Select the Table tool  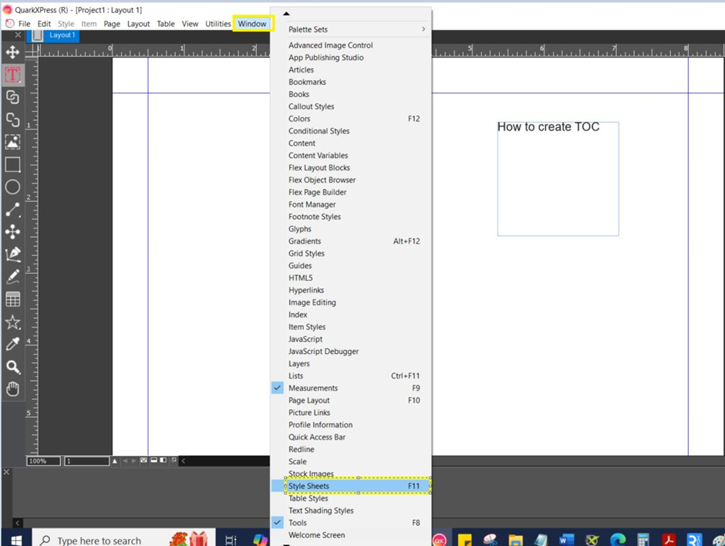(x=12, y=298)
